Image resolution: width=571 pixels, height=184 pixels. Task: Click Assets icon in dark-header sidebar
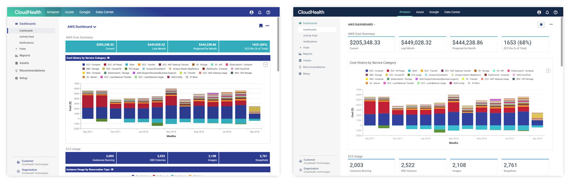pyautogui.click(x=300, y=61)
